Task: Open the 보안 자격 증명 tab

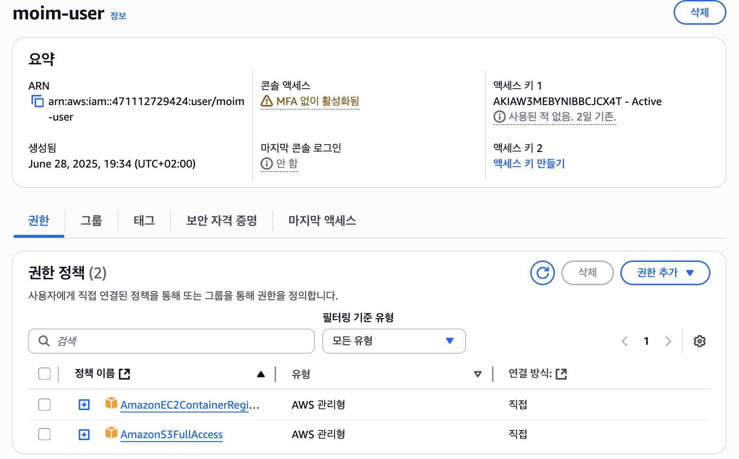Action: (222, 221)
